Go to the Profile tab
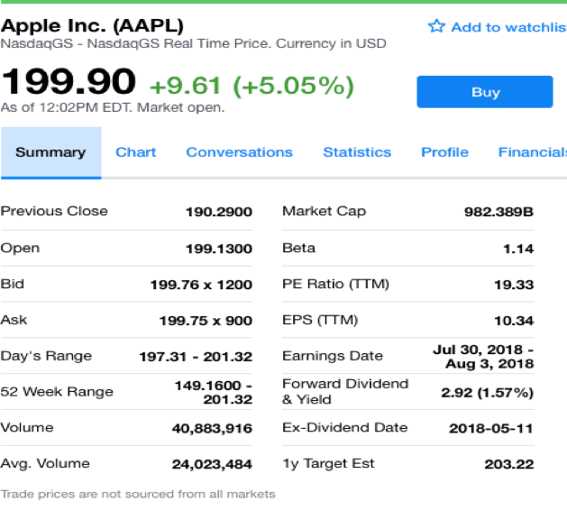The width and height of the screenshot is (567, 510). pos(444,152)
